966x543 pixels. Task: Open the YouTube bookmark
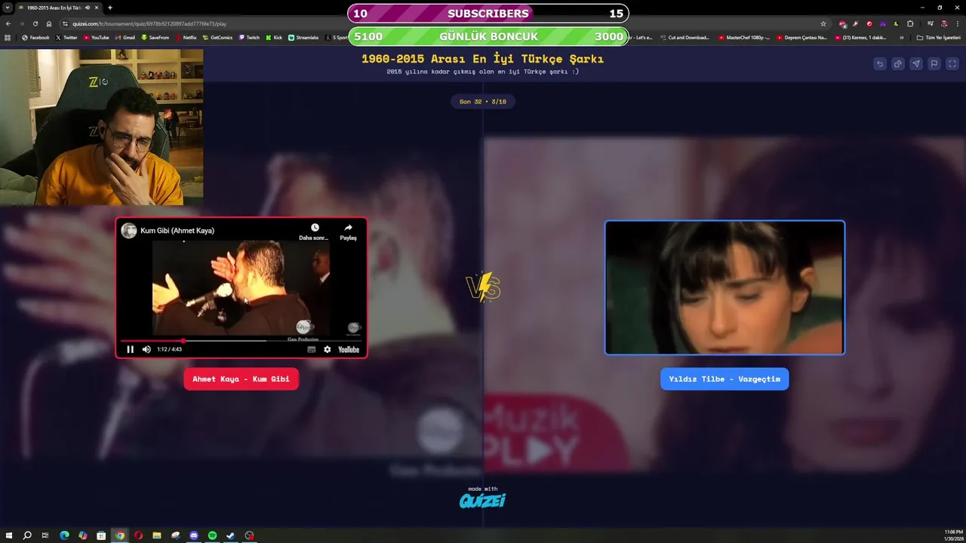96,37
